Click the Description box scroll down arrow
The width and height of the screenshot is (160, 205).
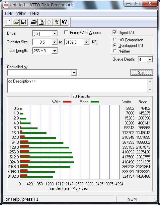(x=150, y=90)
